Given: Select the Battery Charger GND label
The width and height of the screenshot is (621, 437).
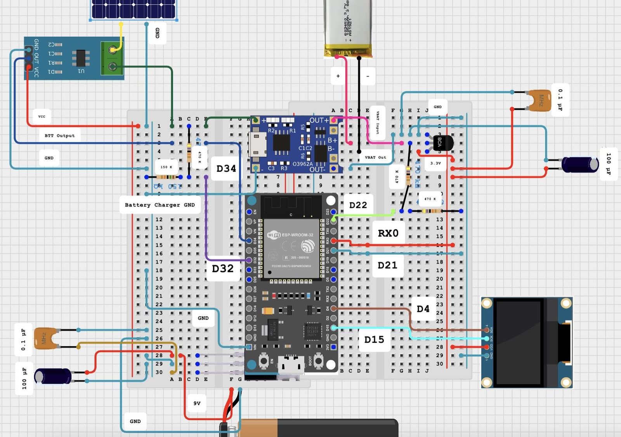Looking at the screenshot, I should click(x=160, y=205).
